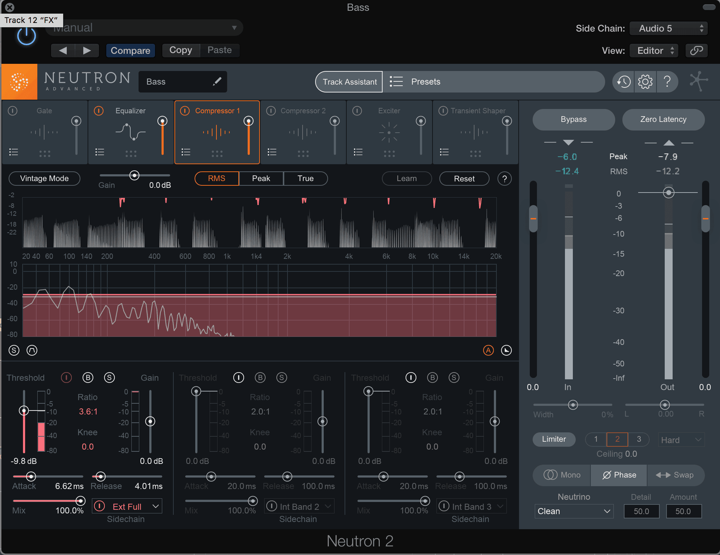This screenshot has height=555, width=720.
Task: Enable Auto Release orange A icon
Action: (x=488, y=350)
